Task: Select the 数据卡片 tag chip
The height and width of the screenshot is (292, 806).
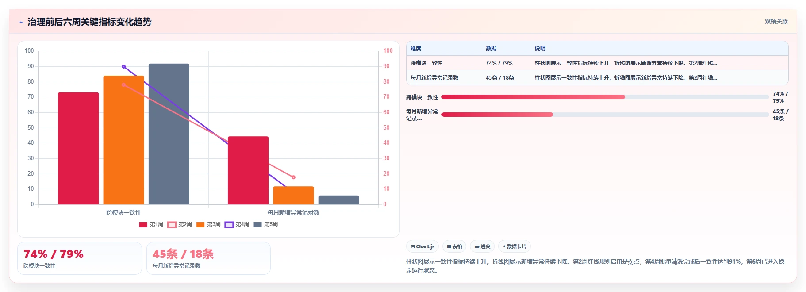Action: click(x=514, y=246)
